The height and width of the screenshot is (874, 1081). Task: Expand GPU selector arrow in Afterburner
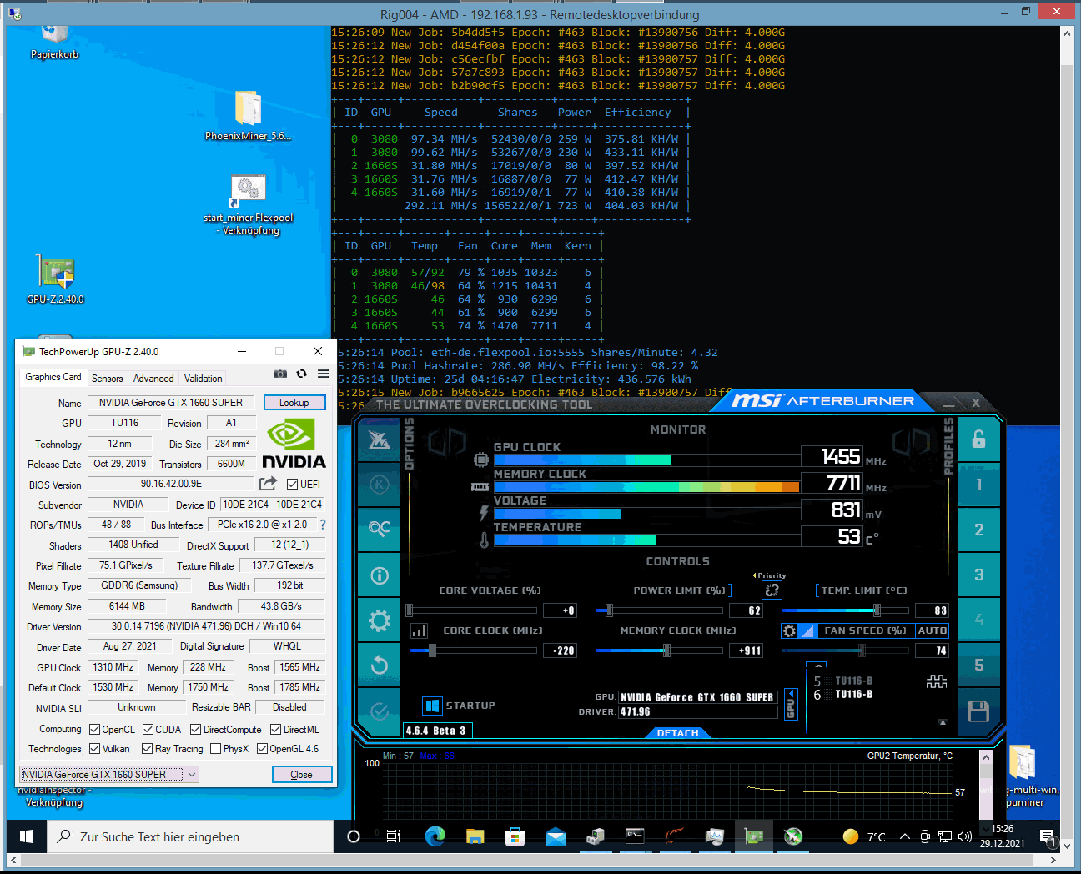[x=791, y=705]
